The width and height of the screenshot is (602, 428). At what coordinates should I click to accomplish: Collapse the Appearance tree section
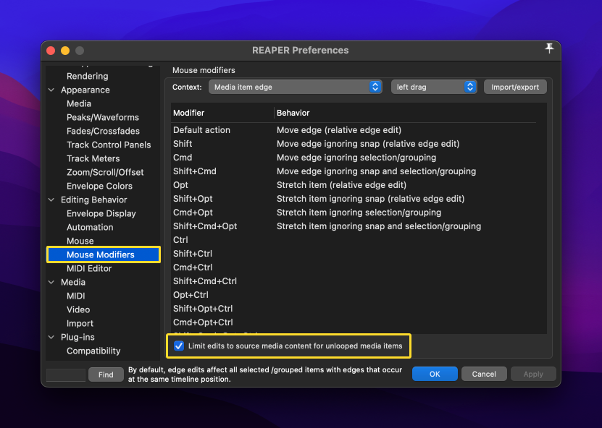click(51, 90)
